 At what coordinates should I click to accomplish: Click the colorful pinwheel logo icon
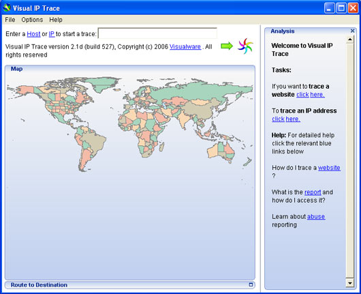pos(245,46)
